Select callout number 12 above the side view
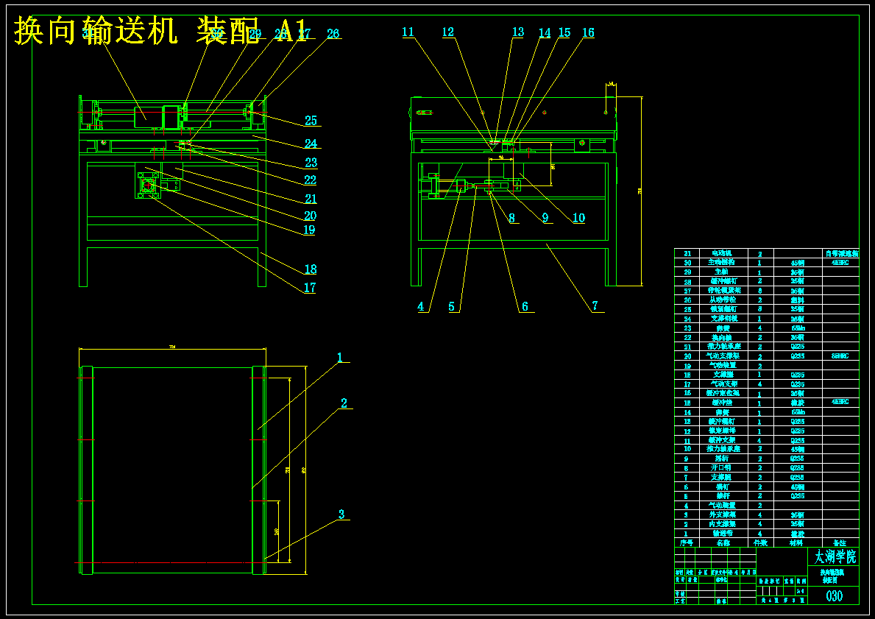The height and width of the screenshot is (619, 875). tap(448, 32)
